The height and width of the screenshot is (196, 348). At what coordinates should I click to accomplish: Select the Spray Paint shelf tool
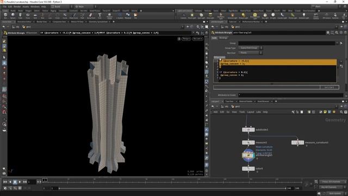tap(91, 16)
